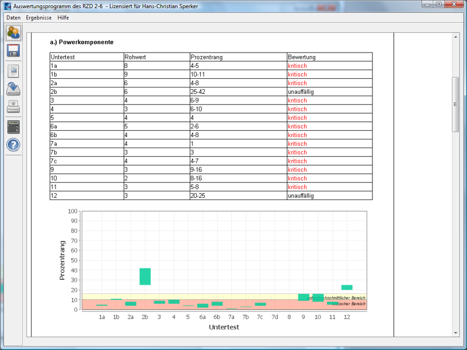Click the green bar for Untertest 12

[347, 287]
